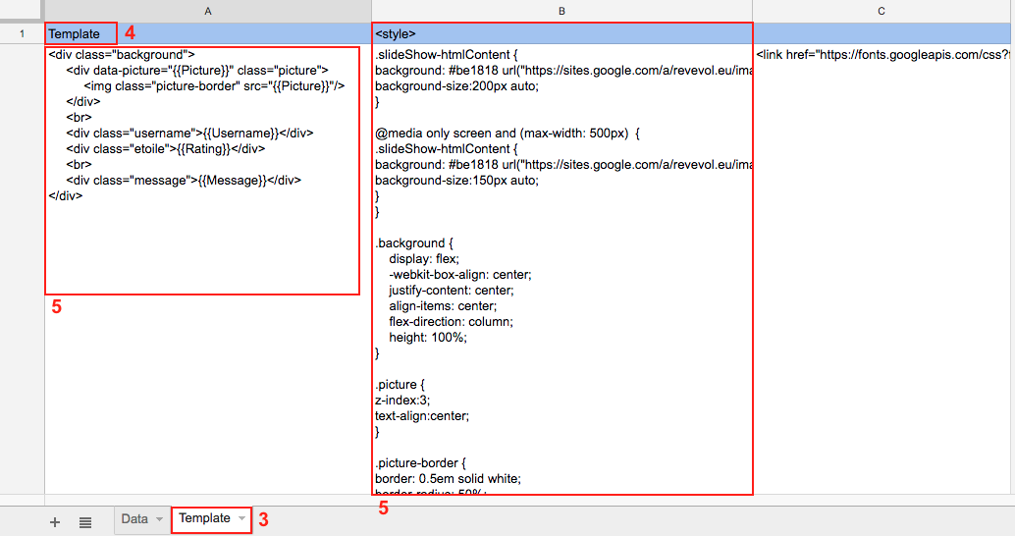Select column A header
Screen dimensions: 1015x536
[x=207, y=11]
